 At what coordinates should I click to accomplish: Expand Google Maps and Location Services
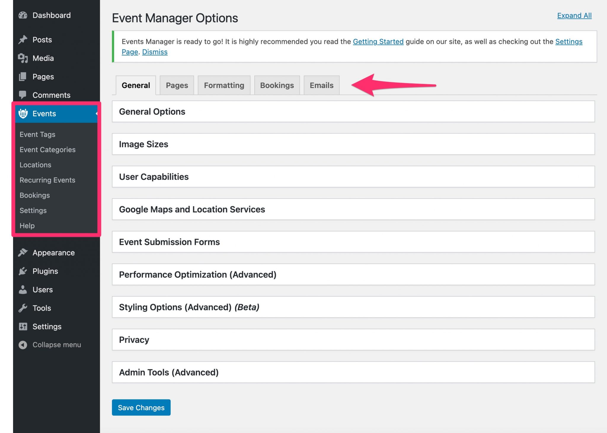(353, 209)
